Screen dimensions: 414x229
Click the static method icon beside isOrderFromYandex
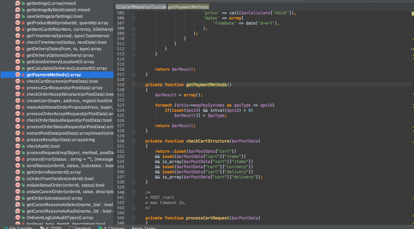18,179
